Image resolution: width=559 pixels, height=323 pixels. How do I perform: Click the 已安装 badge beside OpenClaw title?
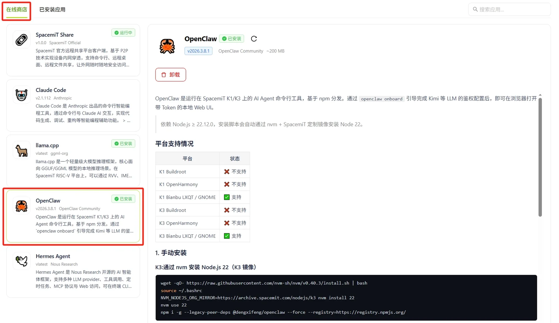232,39
